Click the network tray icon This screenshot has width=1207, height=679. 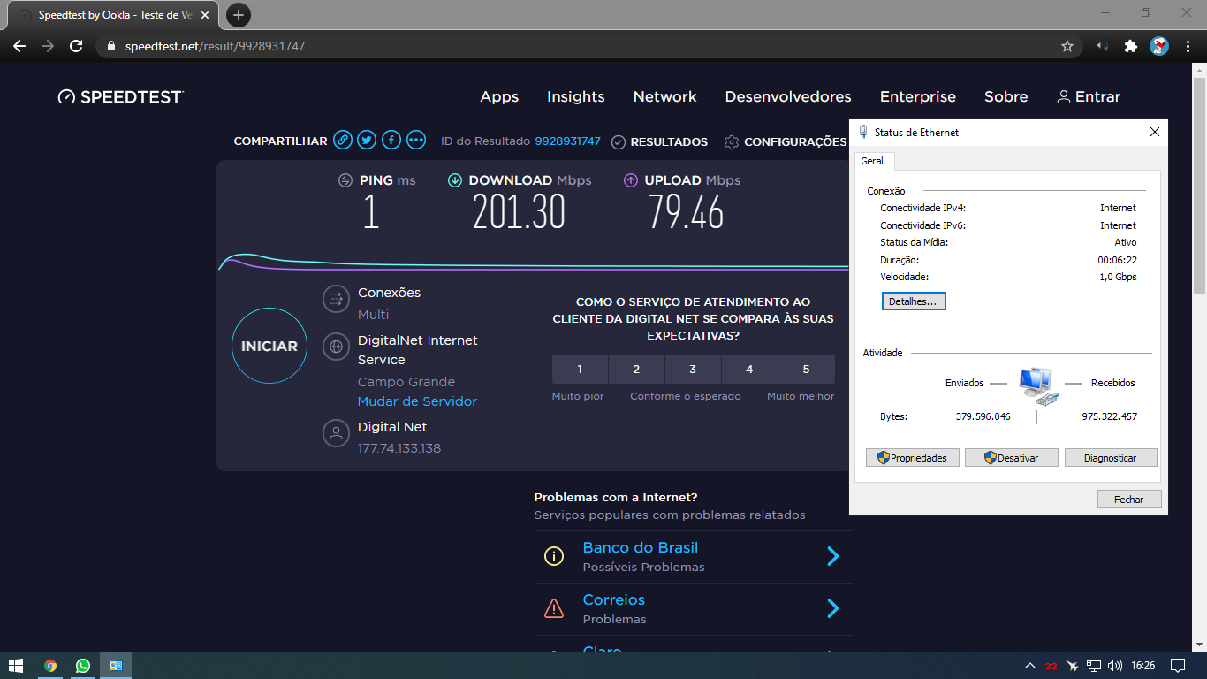[1094, 666]
